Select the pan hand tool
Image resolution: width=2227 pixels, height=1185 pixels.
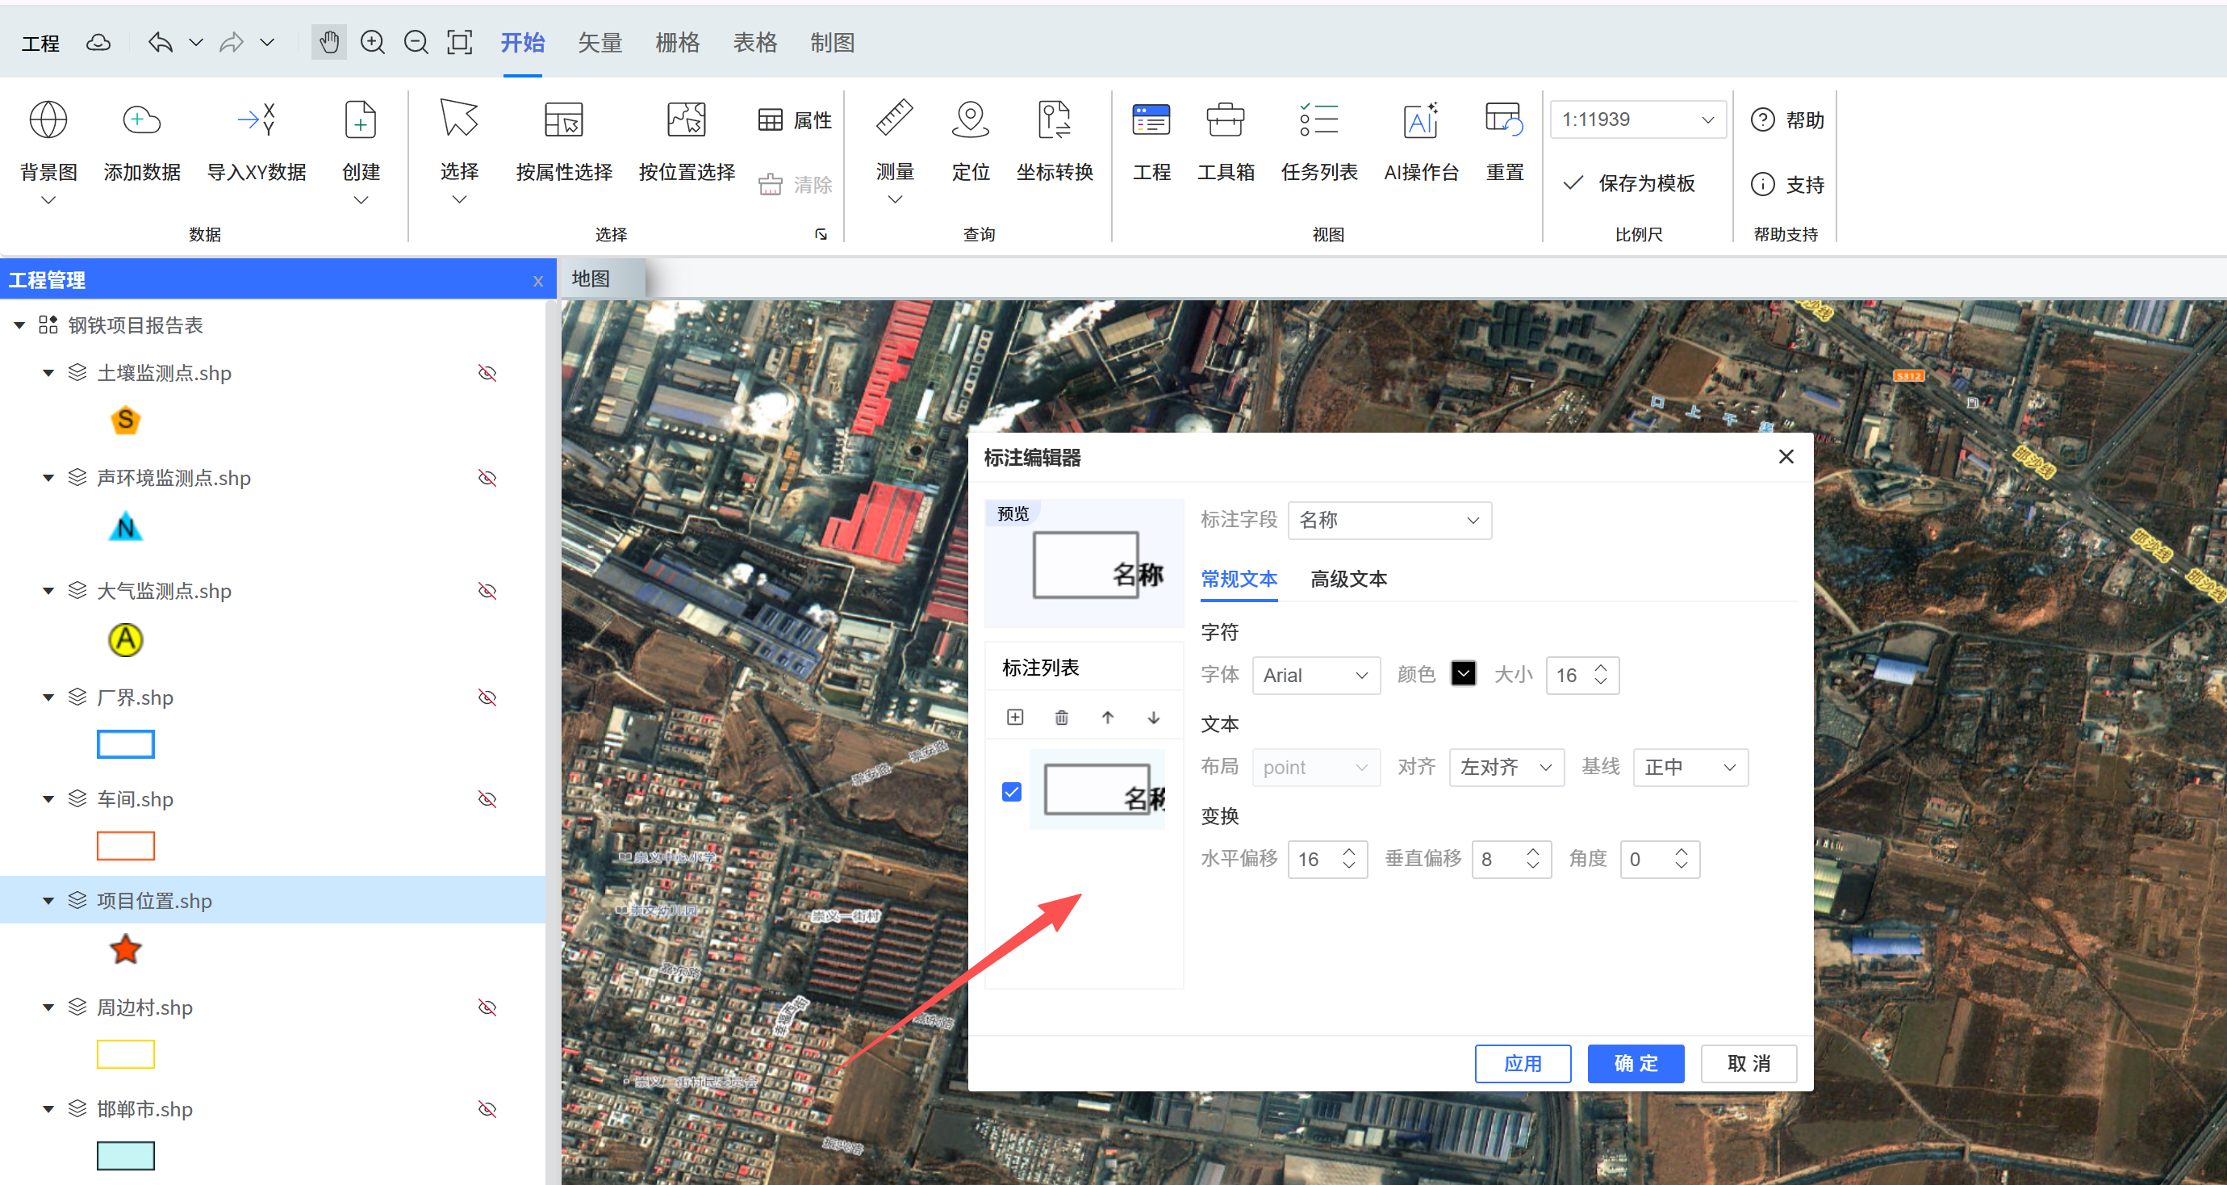click(328, 43)
